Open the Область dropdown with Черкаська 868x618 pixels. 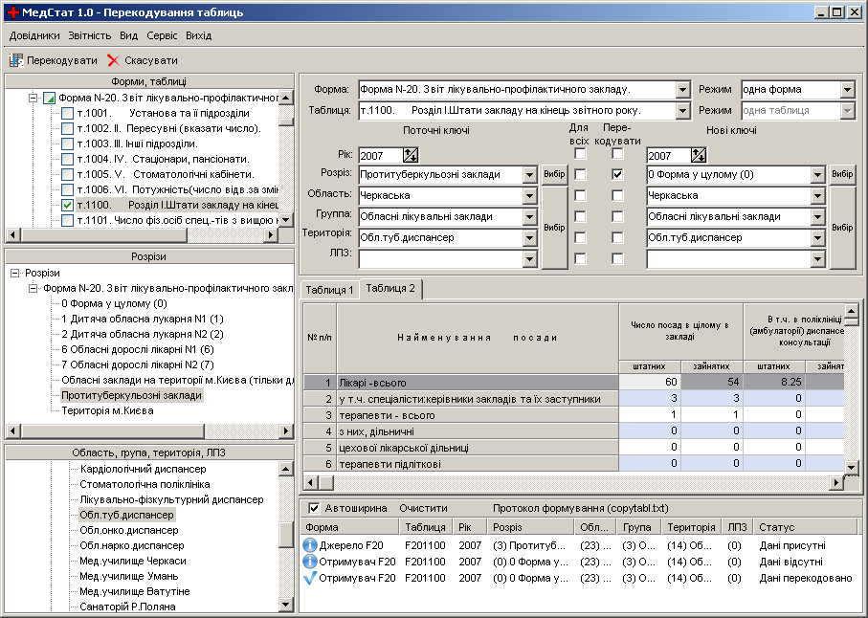529,196
